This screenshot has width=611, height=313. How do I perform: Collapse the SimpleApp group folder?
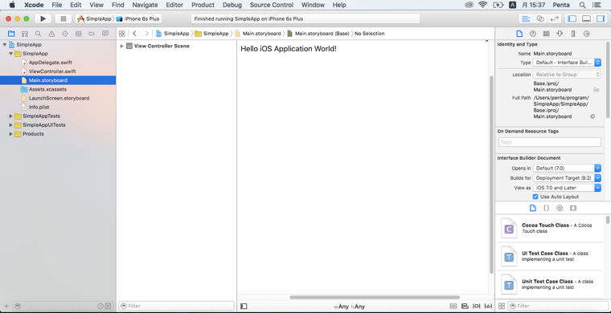tap(11, 54)
